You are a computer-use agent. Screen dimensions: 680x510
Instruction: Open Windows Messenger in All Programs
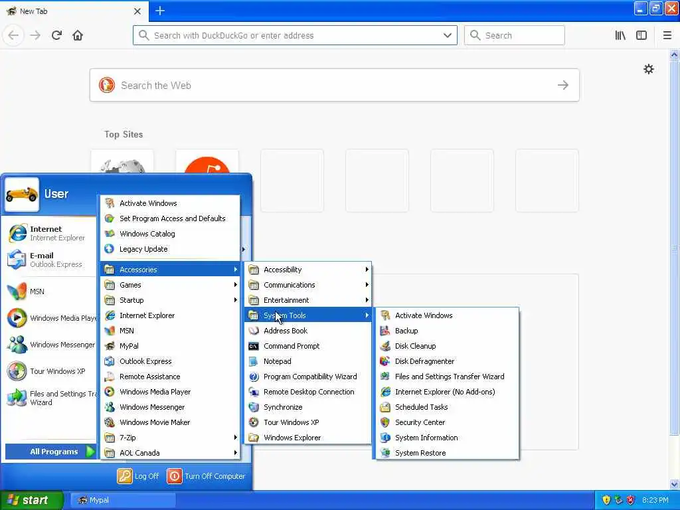(171, 407)
